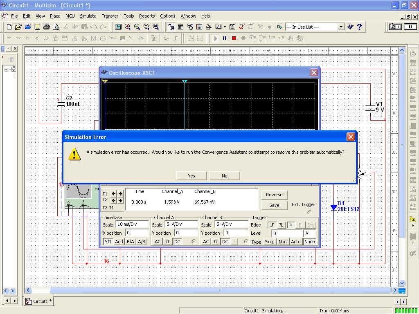Select the B/A timebase mode
The width and height of the screenshot is (419, 314).
(x=131, y=242)
